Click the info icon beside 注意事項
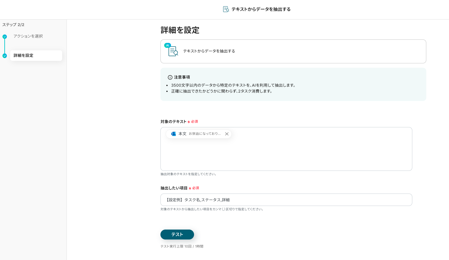Viewport: 449px width, 260px height. tap(170, 77)
